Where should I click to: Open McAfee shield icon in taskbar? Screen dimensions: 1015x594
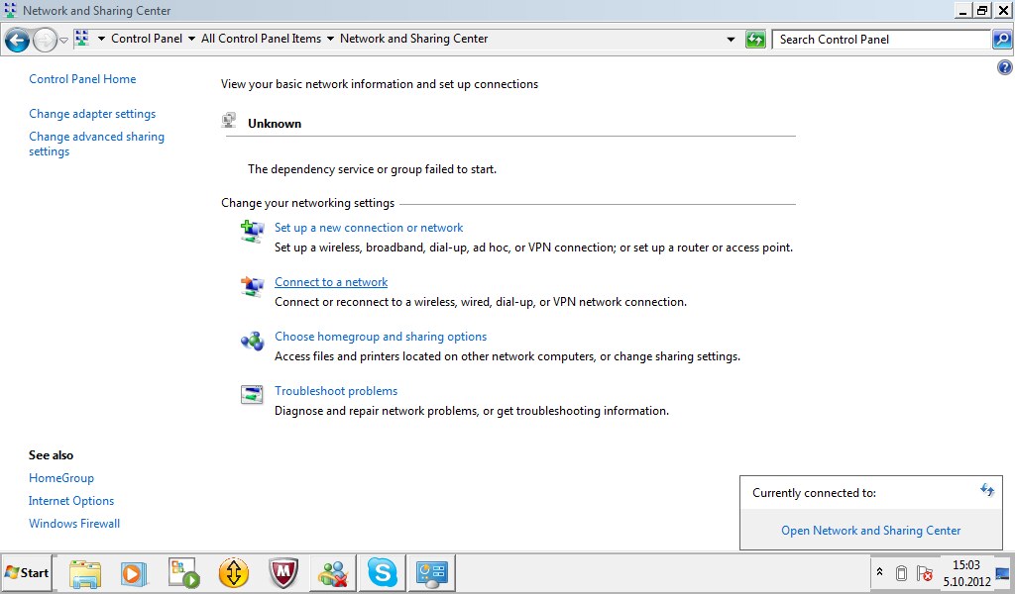click(x=282, y=572)
